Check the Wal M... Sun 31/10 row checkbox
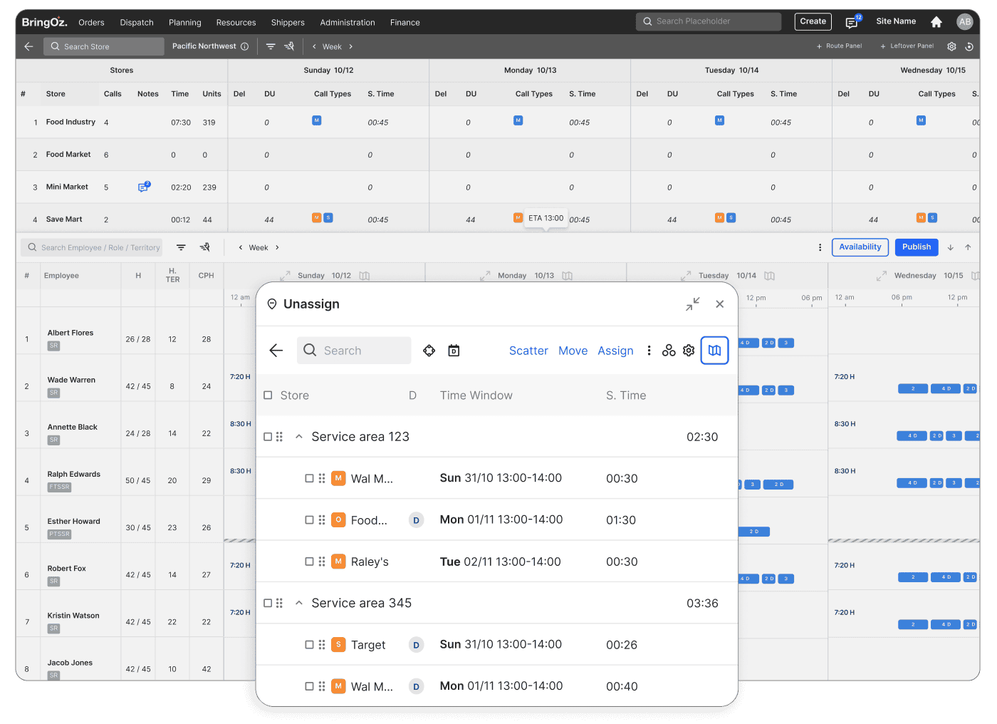This screenshot has height=724, width=997. click(309, 478)
